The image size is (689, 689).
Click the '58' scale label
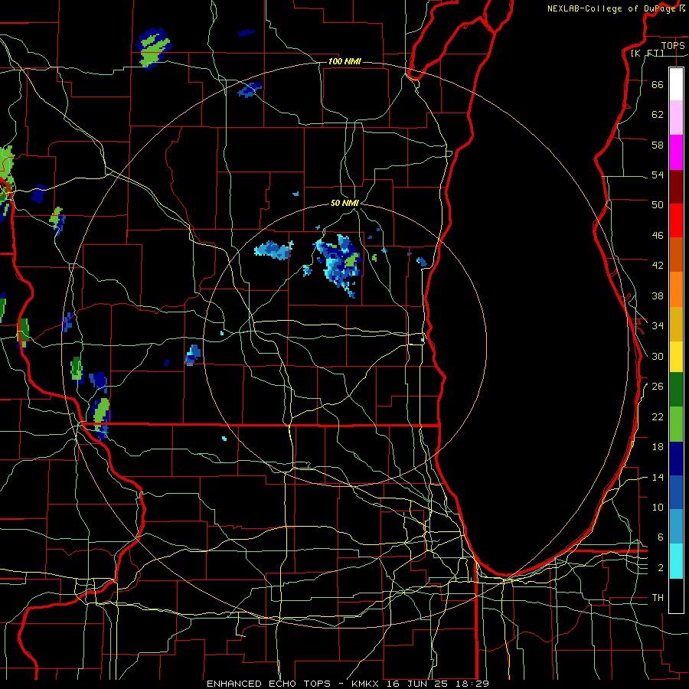658,145
